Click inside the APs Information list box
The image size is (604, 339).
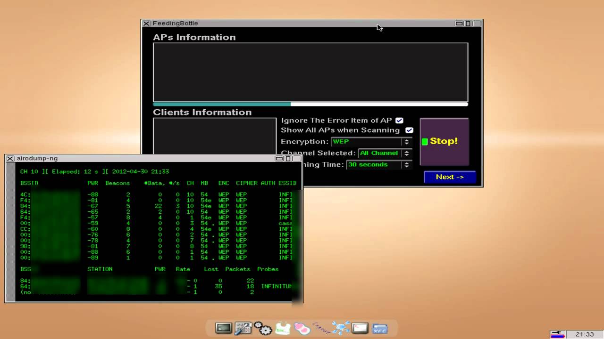pos(310,72)
